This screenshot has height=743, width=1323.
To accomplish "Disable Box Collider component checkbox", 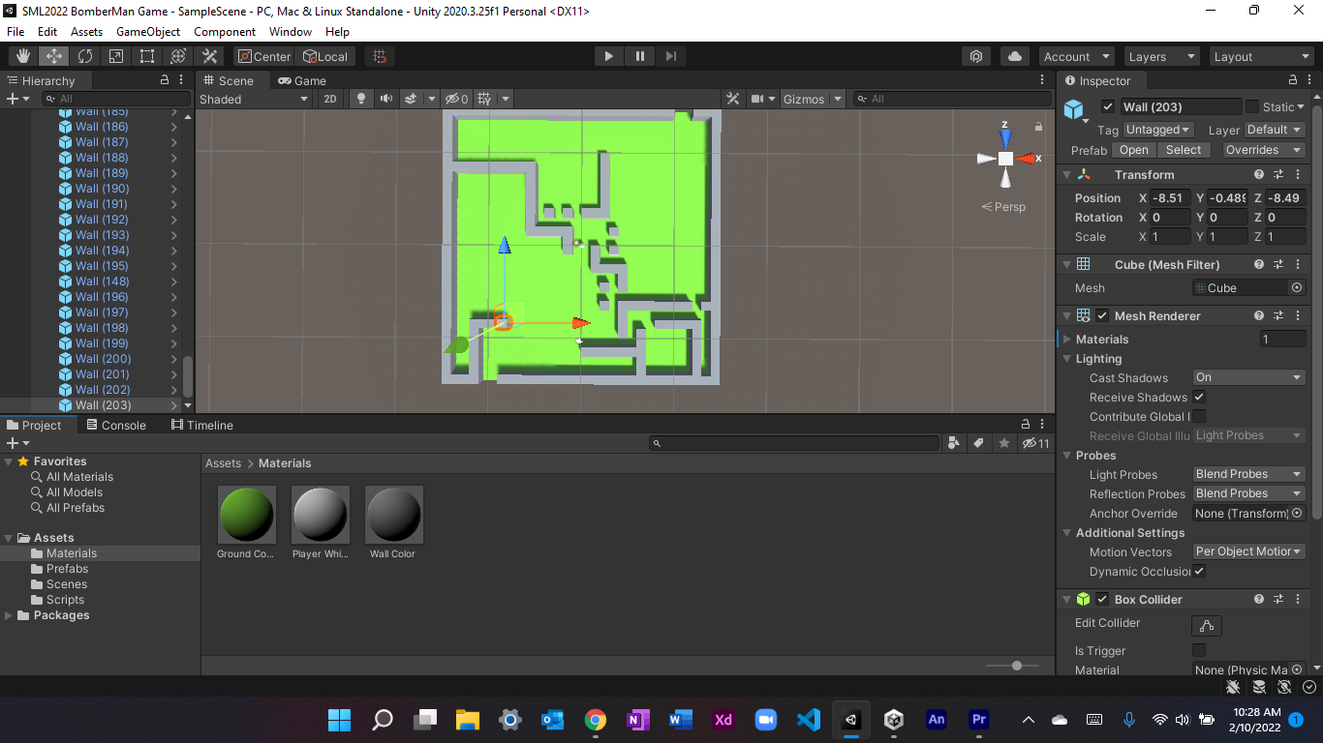I will 1102,599.
